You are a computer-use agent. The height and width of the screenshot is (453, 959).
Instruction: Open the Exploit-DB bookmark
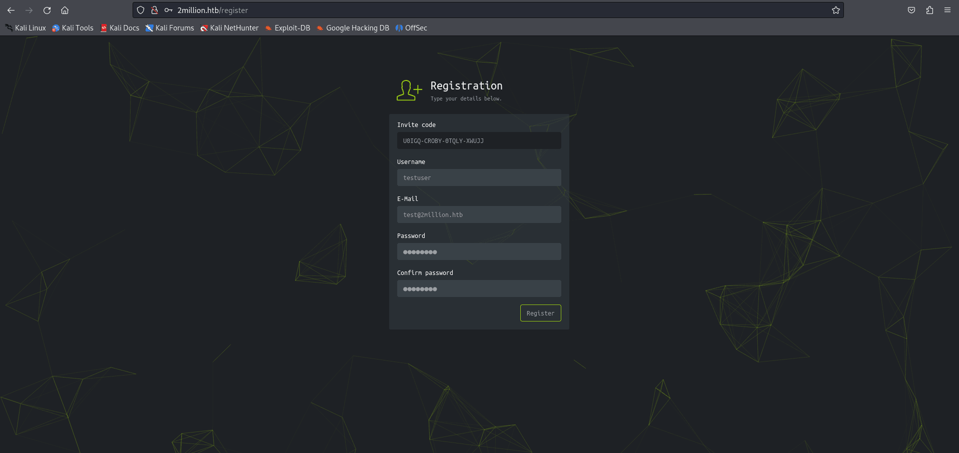[288, 28]
